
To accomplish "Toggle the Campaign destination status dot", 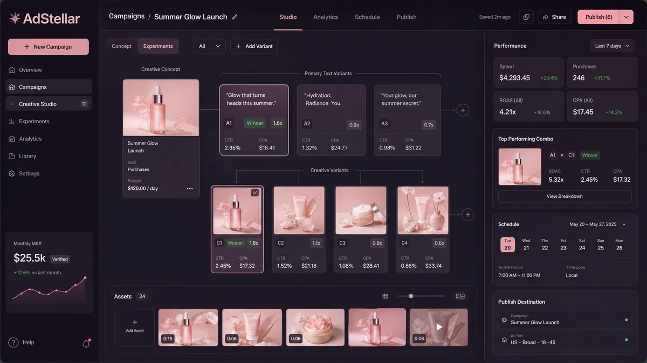I will 626,320.
